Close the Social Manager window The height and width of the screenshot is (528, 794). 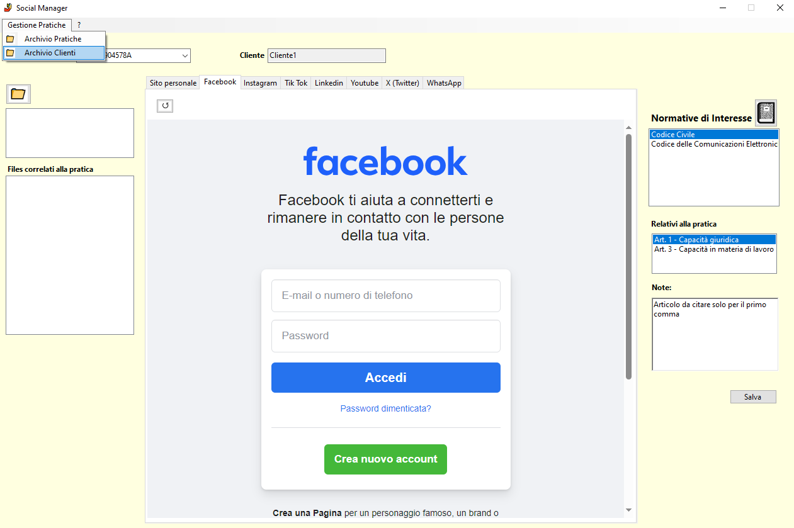[x=780, y=8]
